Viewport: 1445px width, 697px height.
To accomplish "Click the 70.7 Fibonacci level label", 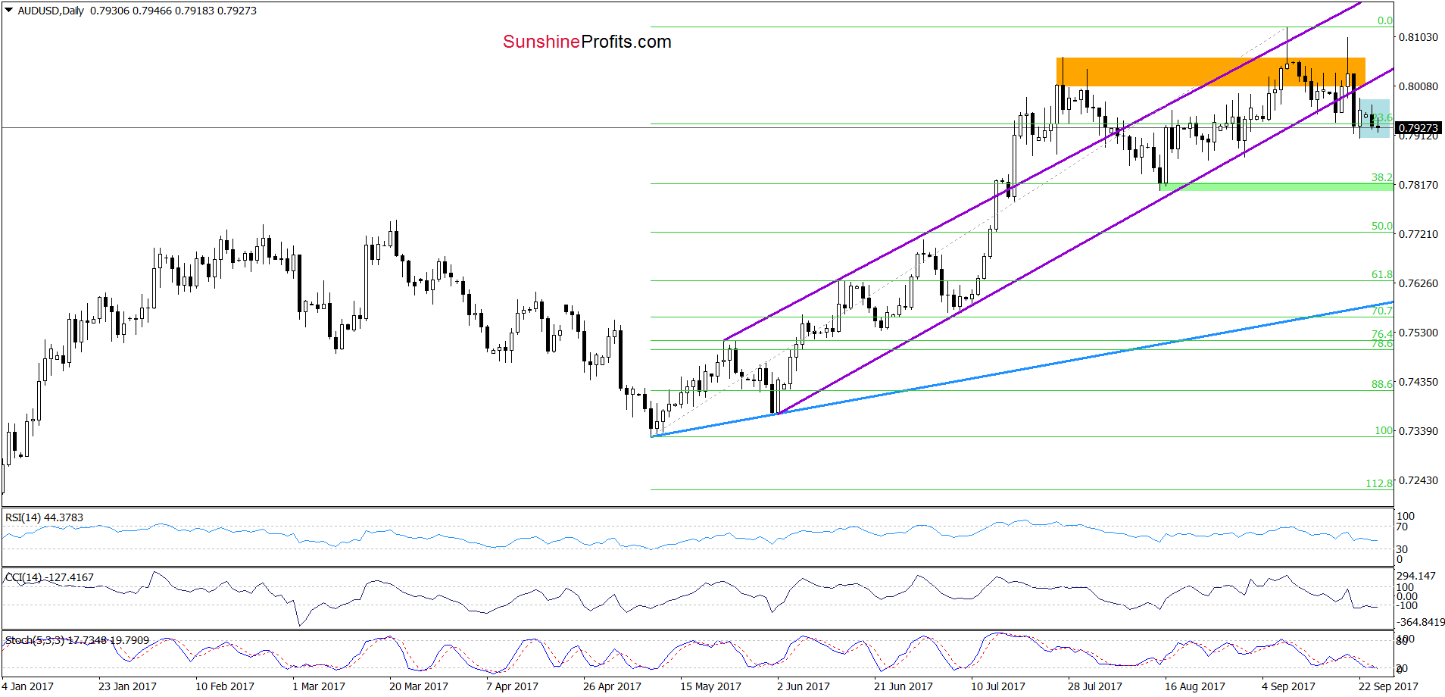I will (1381, 311).
